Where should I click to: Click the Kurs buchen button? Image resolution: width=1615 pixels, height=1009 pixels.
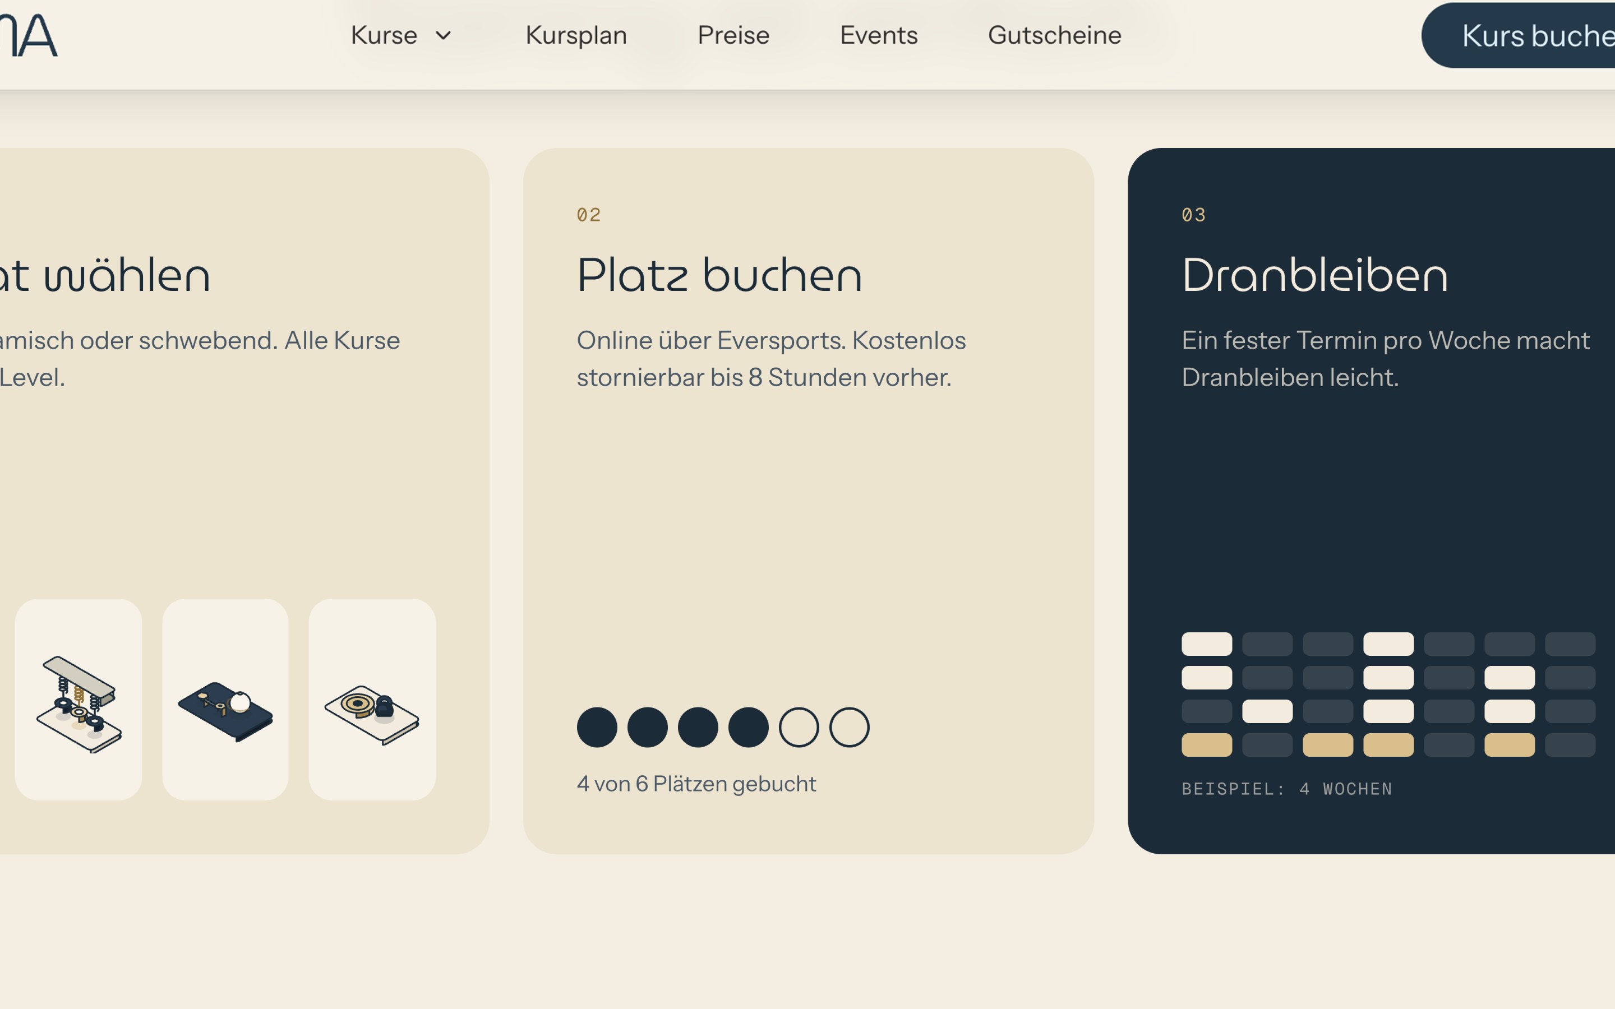pyautogui.click(x=1518, y=35)
